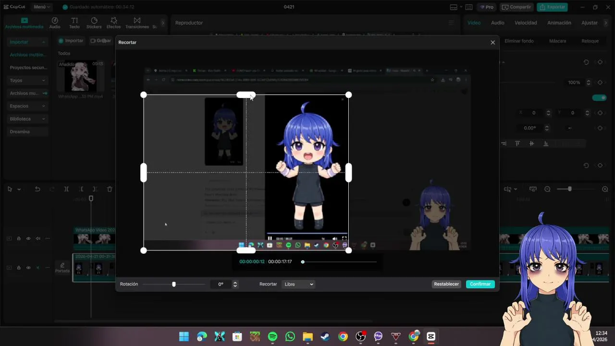This screenshot has width=615, height=346.
Task: Click the crop preview playhead slider
Action: pos(303,262)
